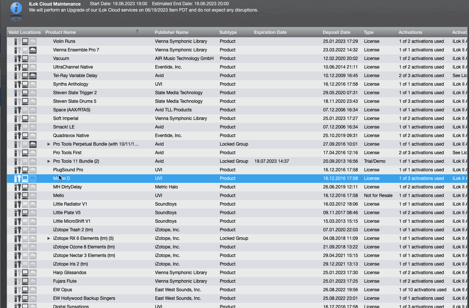Image resolution: width=469 pixels, height=308 pixels.
Task: Select the iZotope Iris 2 license
Action: click(x=70, y=264)
